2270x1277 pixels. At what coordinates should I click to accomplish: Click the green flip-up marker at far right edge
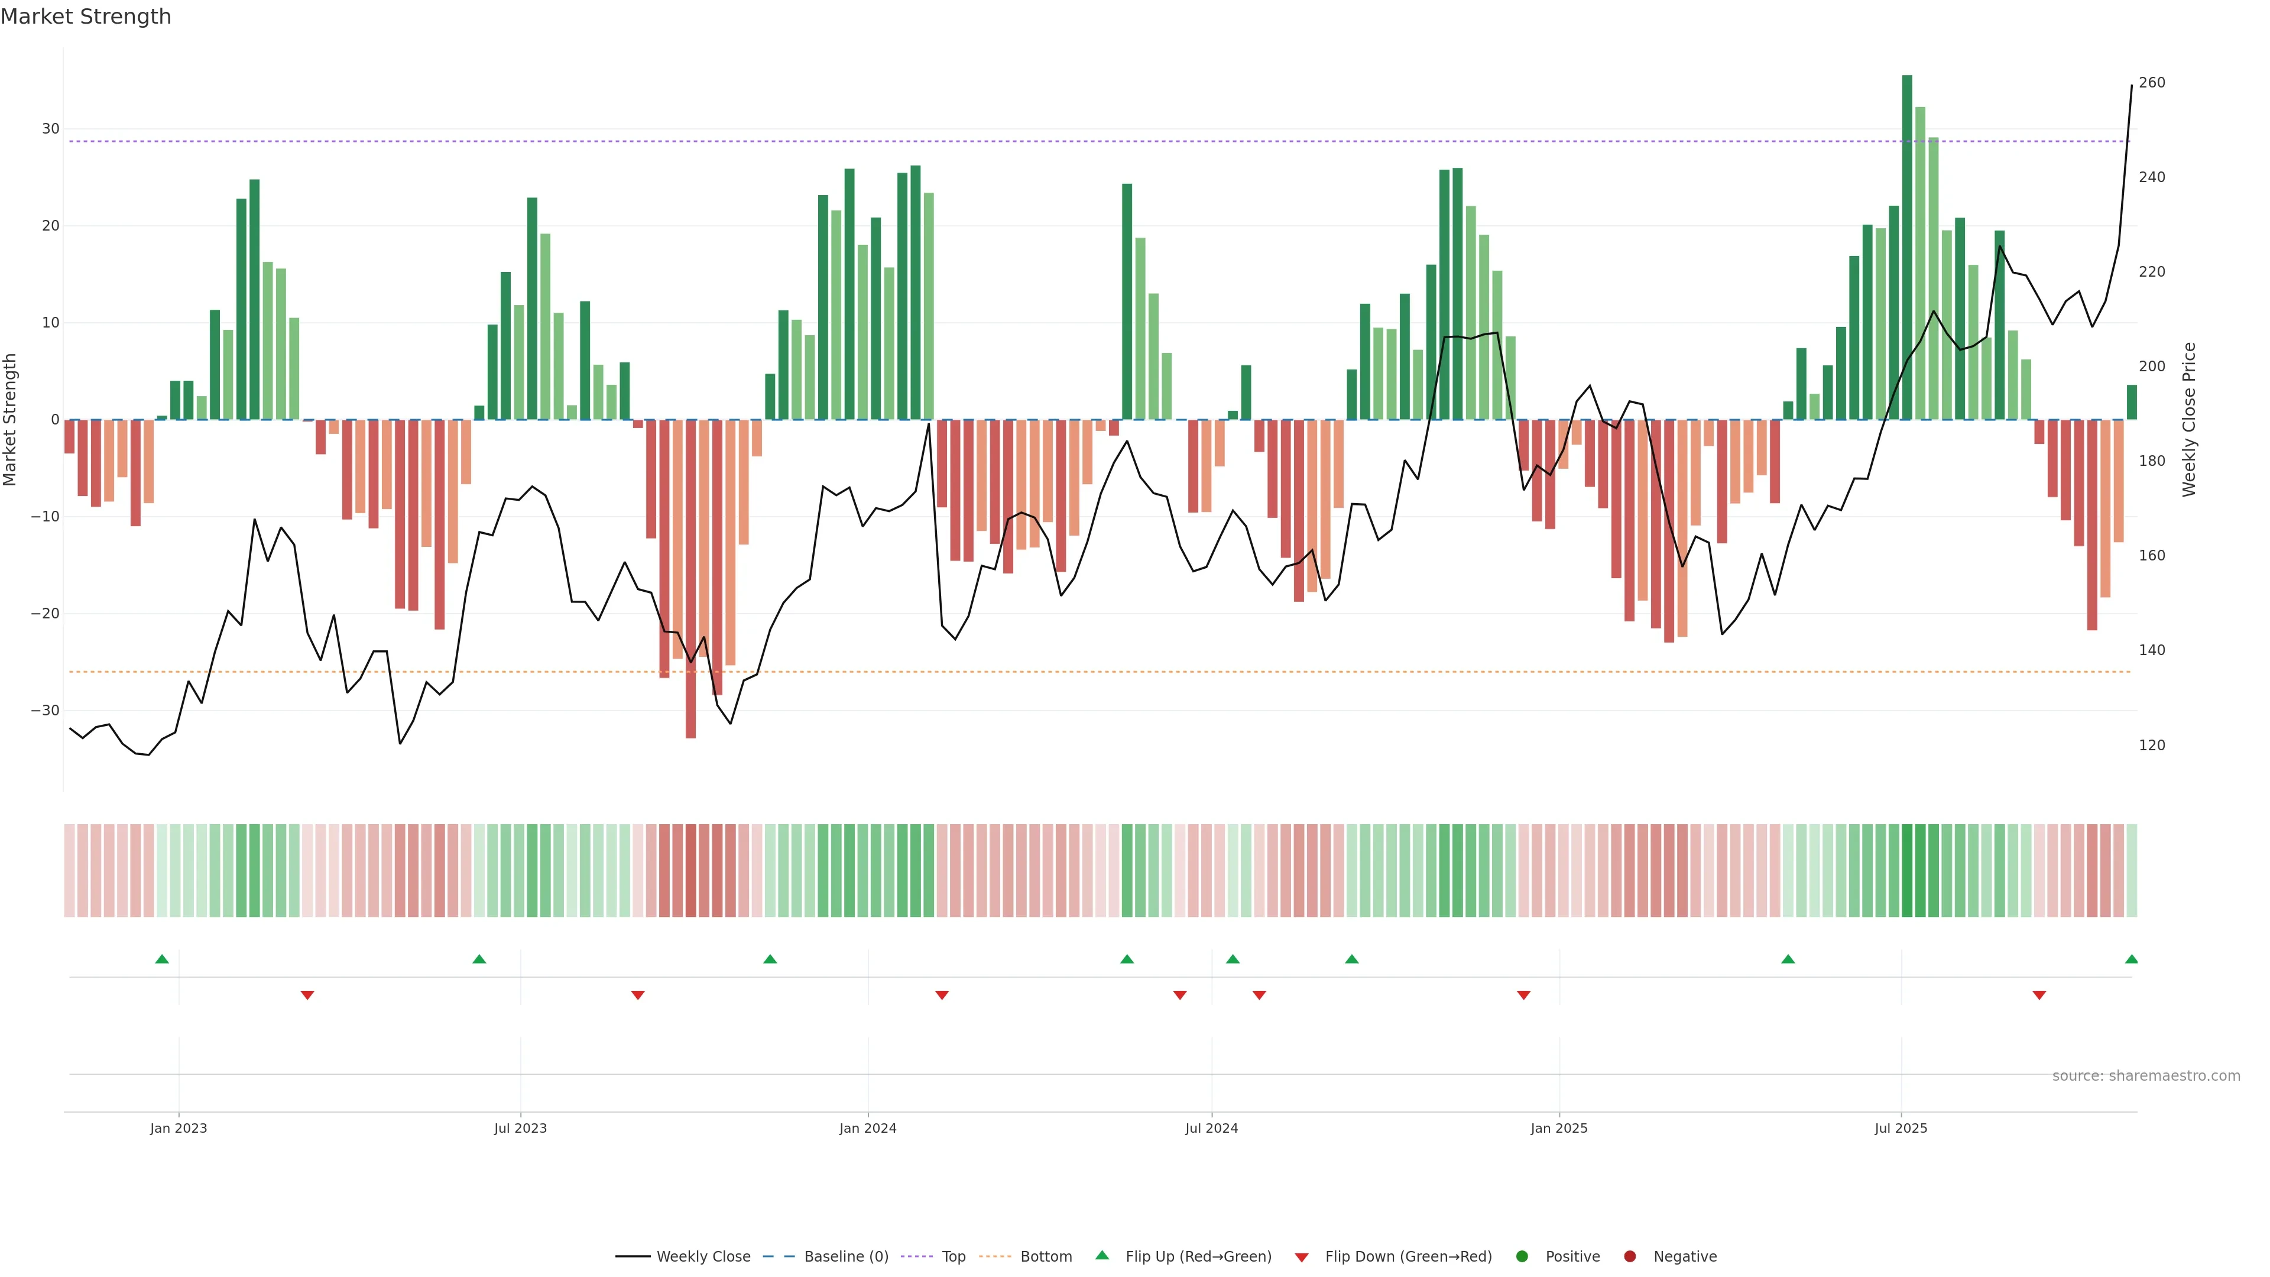click(x=2132, y=959)
